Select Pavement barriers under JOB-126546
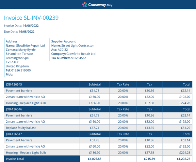This screenshot has height=162, width=196. coord(19,115)
